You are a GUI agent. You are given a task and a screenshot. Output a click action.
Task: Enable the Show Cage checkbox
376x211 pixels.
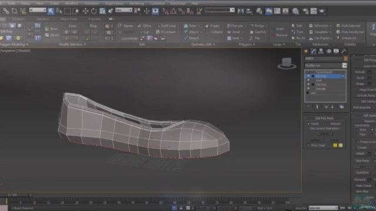point(308,145)
